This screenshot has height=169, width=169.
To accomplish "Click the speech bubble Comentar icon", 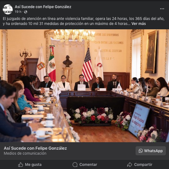I will [75, 165].
